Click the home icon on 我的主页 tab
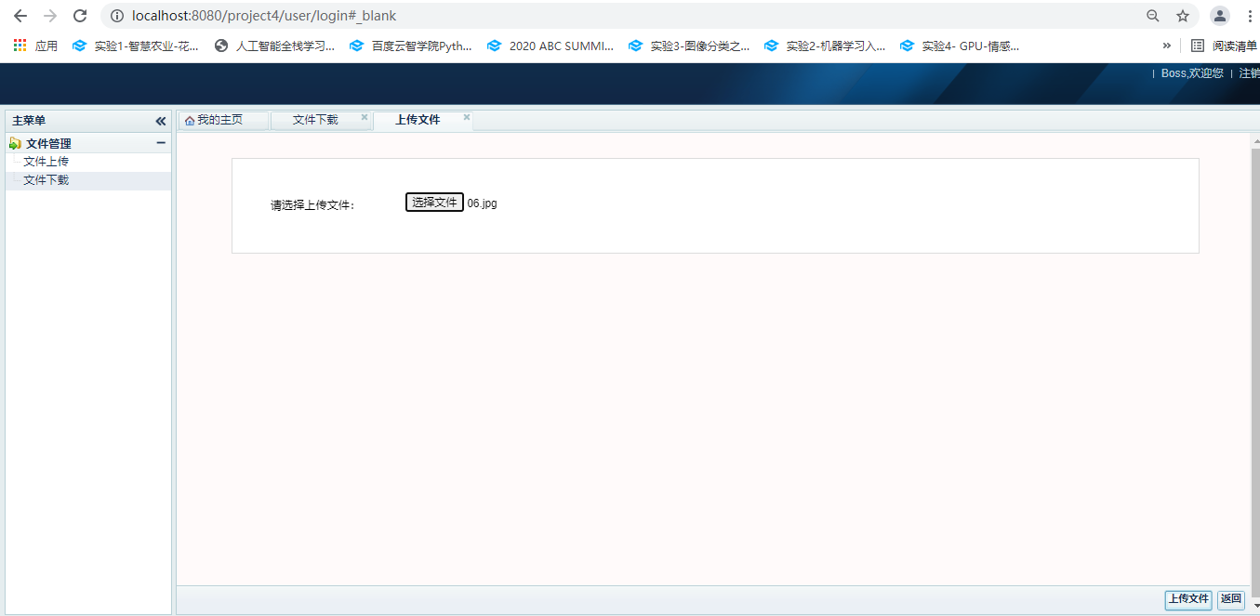This screenshot has width=1260, height=616. tap(190, 121)
